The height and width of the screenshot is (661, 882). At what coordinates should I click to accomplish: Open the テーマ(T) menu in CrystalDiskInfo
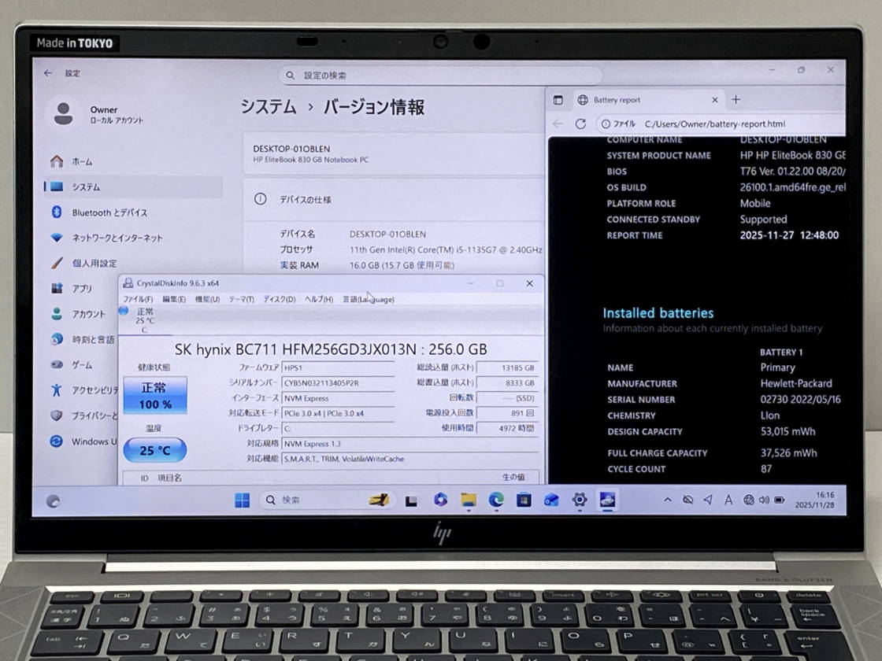tap(241, 299)
